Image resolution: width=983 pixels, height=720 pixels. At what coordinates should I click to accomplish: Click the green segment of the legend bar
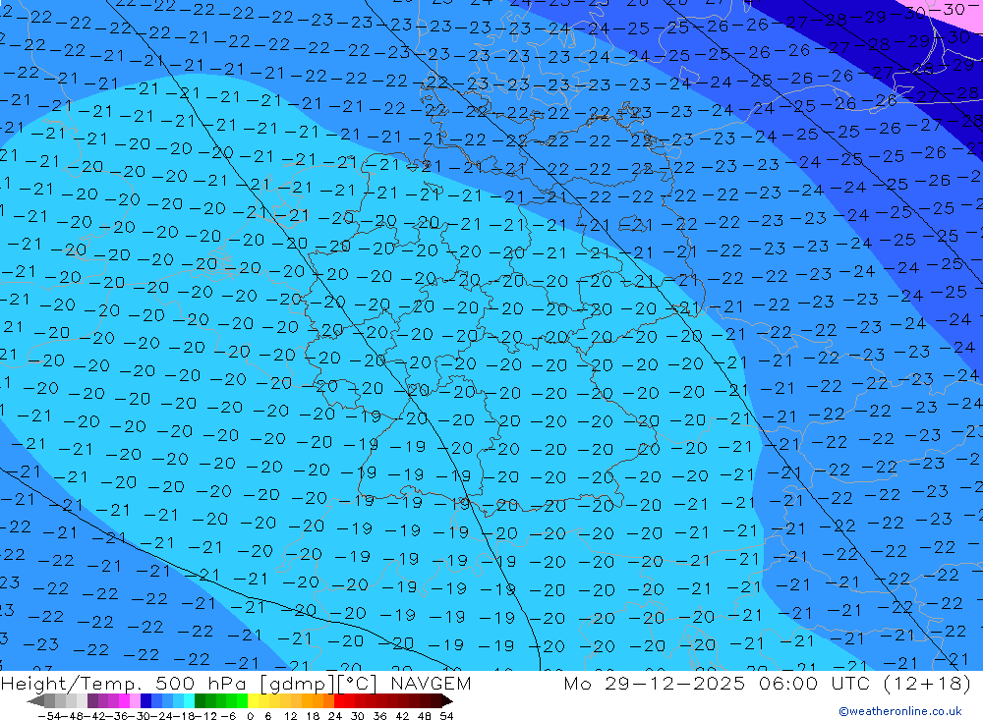pos(220,701)
